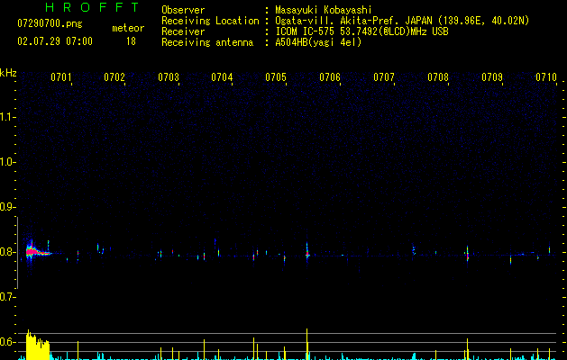567x360 pixels.
Task: Click the 1.0 frequency axis label
Action: pyautogui.click(x=7, y=162)
